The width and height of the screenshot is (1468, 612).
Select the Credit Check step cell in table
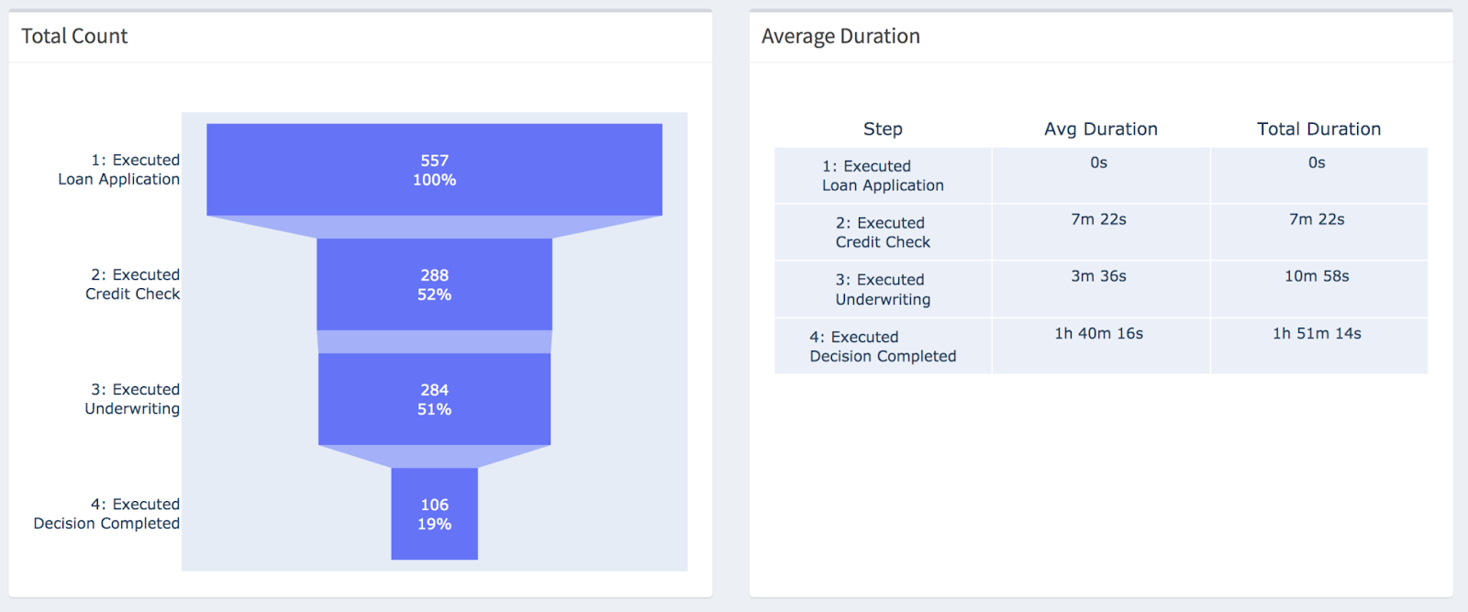point(883,232)
